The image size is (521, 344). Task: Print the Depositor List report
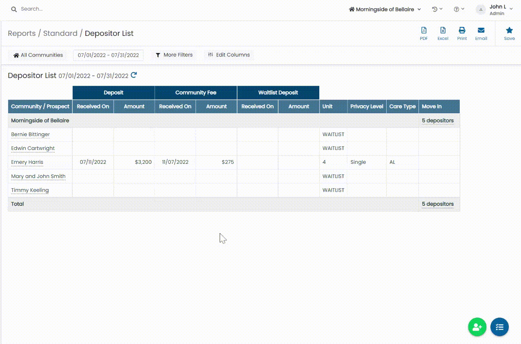coord(462,33)
